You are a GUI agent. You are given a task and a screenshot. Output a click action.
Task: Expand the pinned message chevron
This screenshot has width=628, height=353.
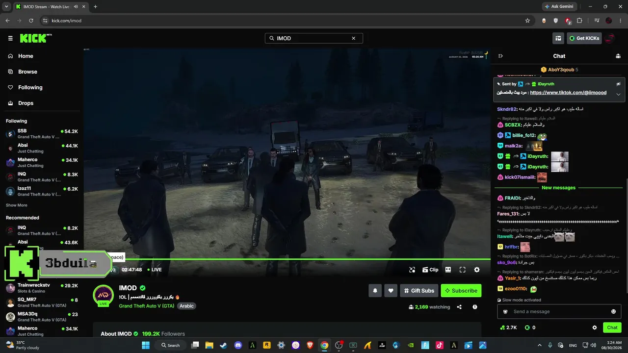(619, 94)
